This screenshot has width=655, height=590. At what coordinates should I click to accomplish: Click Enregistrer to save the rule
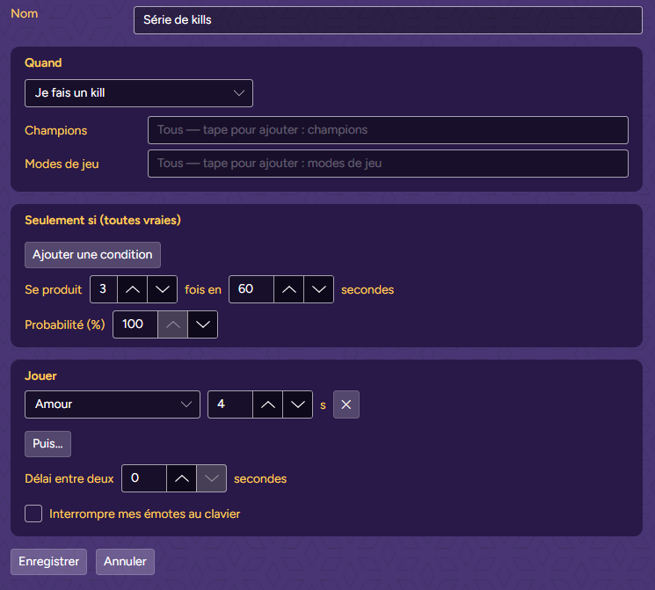tap(48, 562)
